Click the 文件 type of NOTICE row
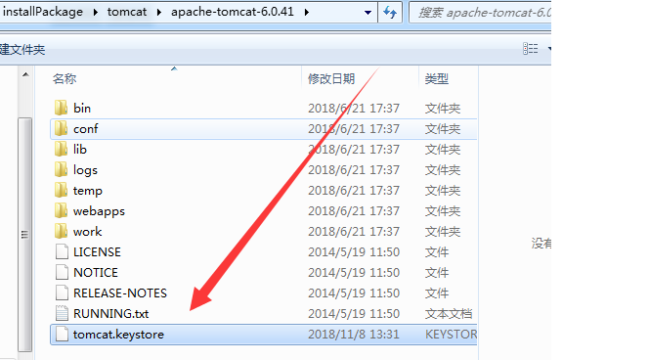 [x=437, y=273]
